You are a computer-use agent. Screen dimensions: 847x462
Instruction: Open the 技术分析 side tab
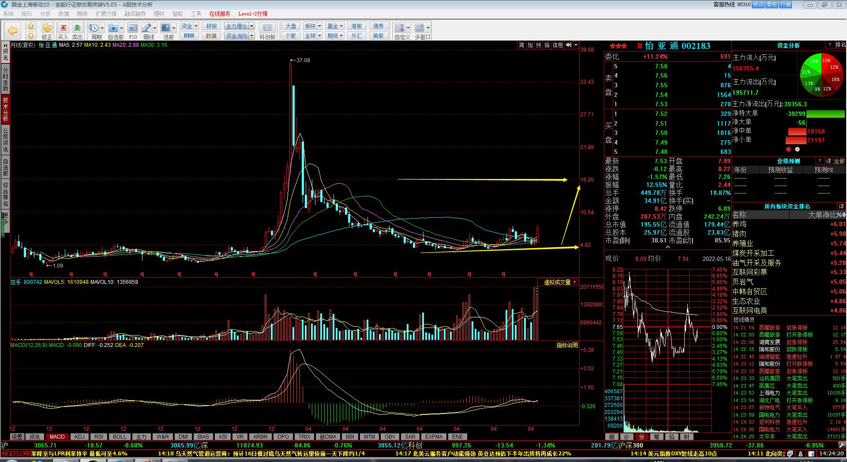[5, 109]
